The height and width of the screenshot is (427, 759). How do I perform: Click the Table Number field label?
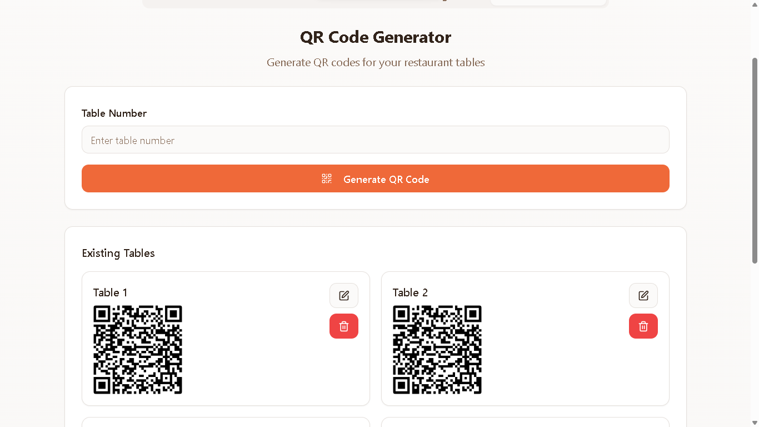point(114,113)
